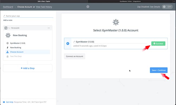Click the padlock icon beside Test This Step
Viewport: 176px width, 105px height.
pyautogui.click(x=8, y=56)
